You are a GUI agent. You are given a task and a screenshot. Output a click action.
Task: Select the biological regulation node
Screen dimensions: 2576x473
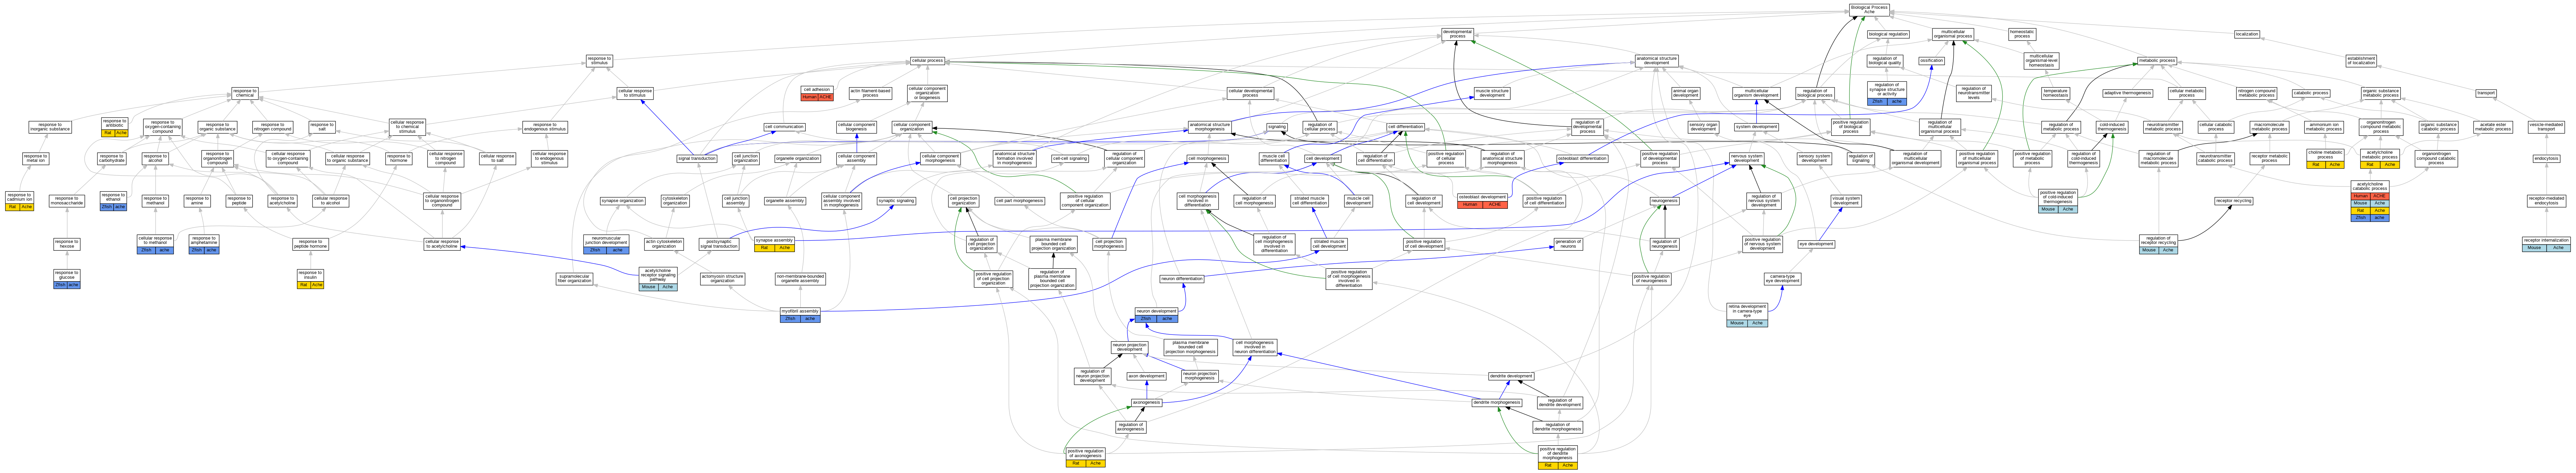tap(1888, 34)
